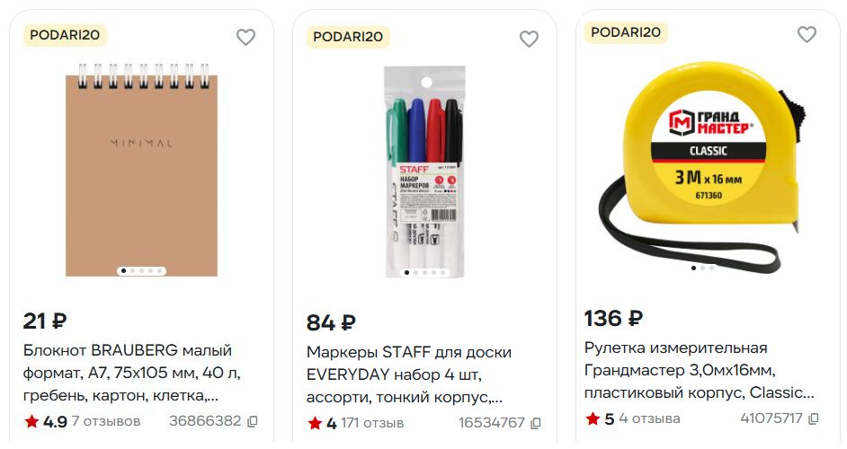Copy article number 16534767

(x=535, y=424)
